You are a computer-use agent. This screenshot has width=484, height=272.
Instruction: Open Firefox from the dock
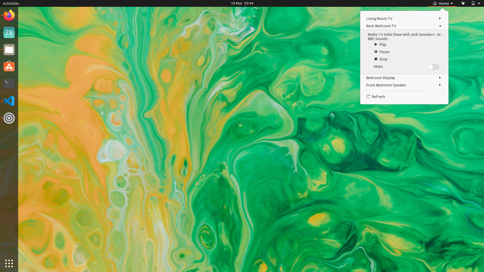[9, 16]
